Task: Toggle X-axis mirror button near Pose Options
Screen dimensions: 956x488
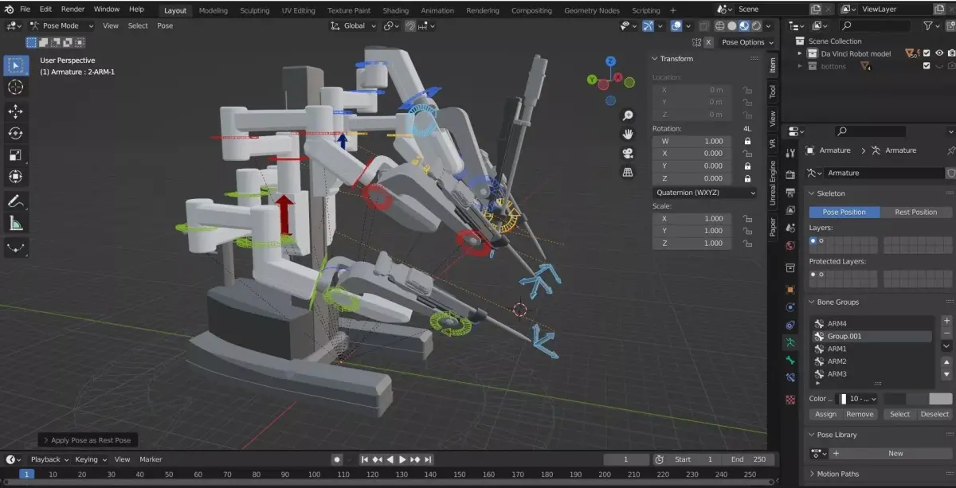Action: tap(708, 42)
